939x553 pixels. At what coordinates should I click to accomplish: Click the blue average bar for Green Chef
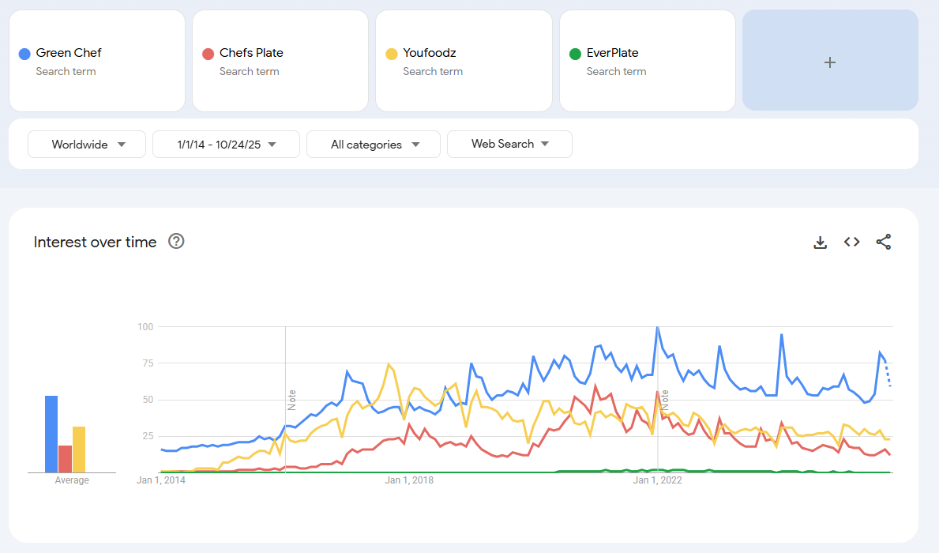click(51, 434)
